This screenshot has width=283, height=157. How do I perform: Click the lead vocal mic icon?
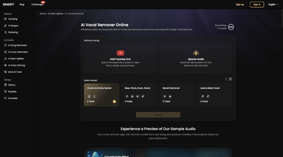(x=203, y=96)
